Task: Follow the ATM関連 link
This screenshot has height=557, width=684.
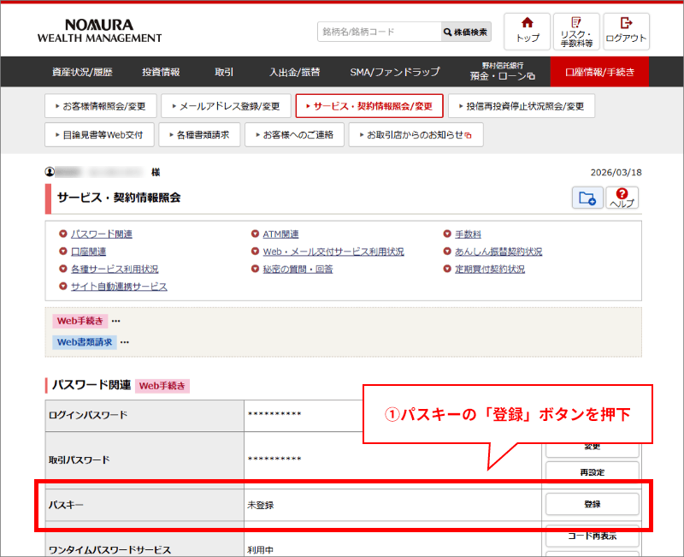Action: click(x=280, y=233)
